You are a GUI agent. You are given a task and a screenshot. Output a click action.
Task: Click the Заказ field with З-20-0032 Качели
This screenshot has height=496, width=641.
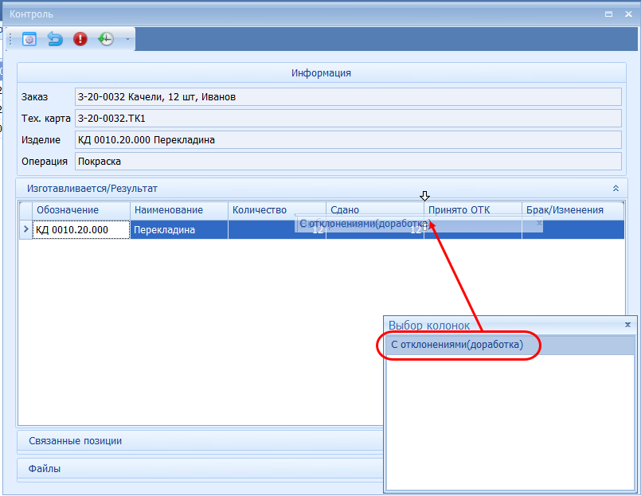click(x=347, y=97)
